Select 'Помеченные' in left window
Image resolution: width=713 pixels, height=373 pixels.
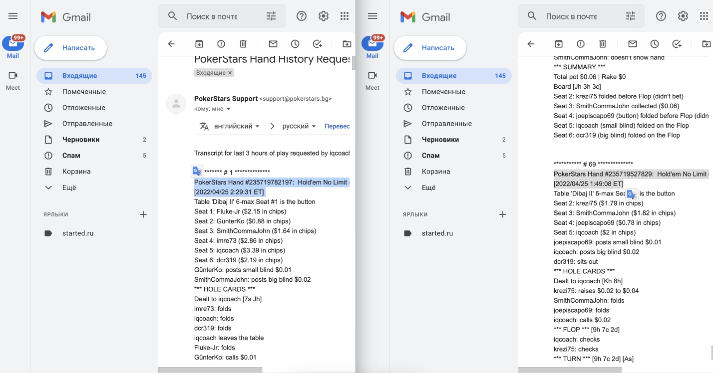coord(94,92)
